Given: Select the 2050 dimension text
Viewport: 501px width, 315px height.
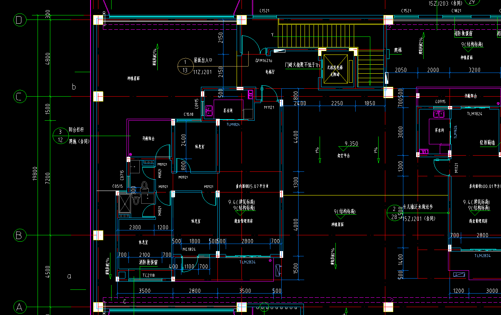Looking at the screenshot, I should click(401, 70).
